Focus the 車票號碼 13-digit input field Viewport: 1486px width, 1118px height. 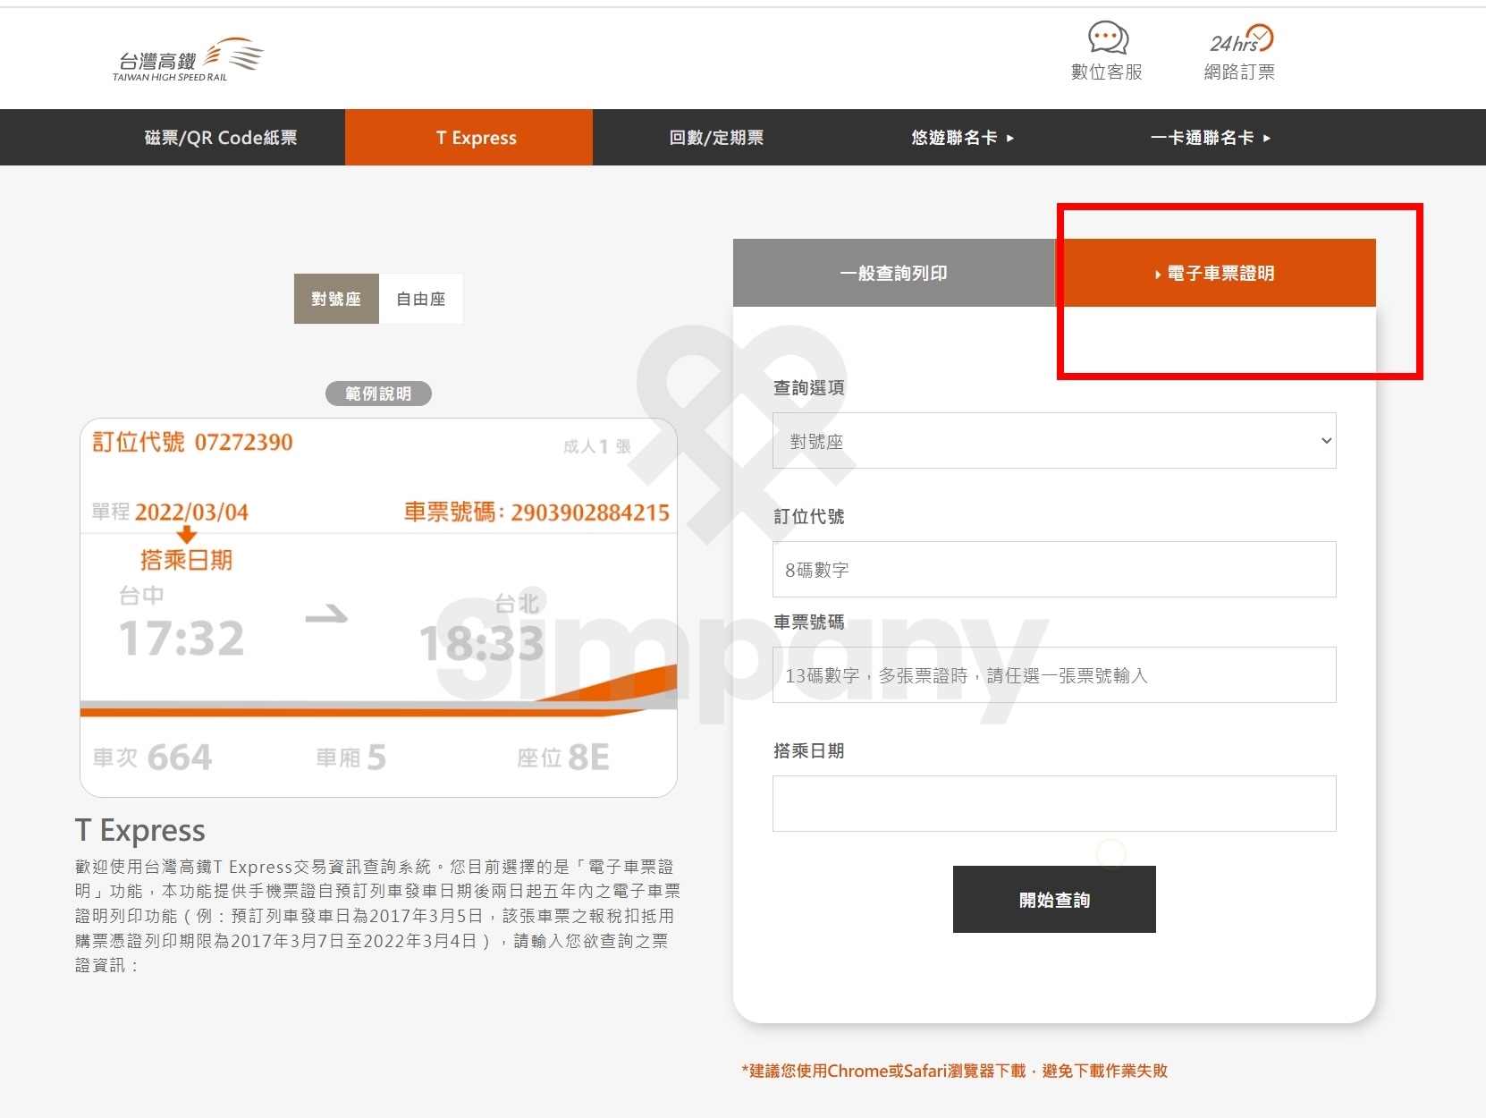[x=1053, y=675]
